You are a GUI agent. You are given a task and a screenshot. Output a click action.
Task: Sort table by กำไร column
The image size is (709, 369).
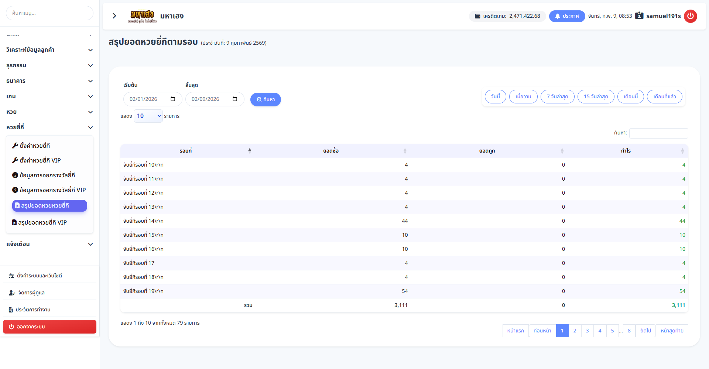click(x=626, y=151)
